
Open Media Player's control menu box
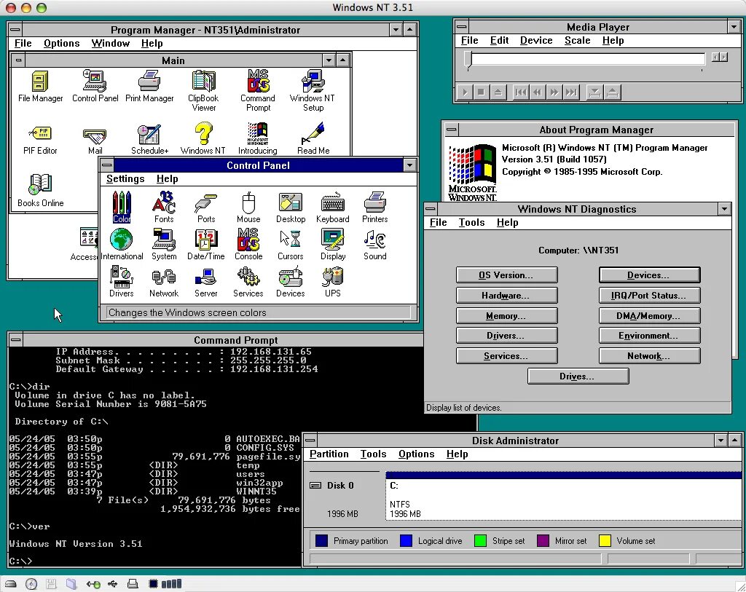pos(462,27)
